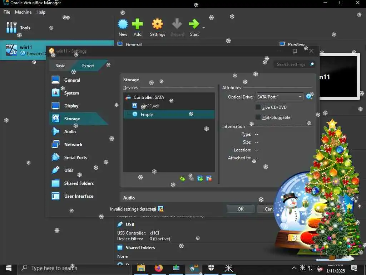Image resolution: width=366 pixels, height=275 pixels.
Task: Open the Start button dropdown arrow
Action: (x=203, y=28)
